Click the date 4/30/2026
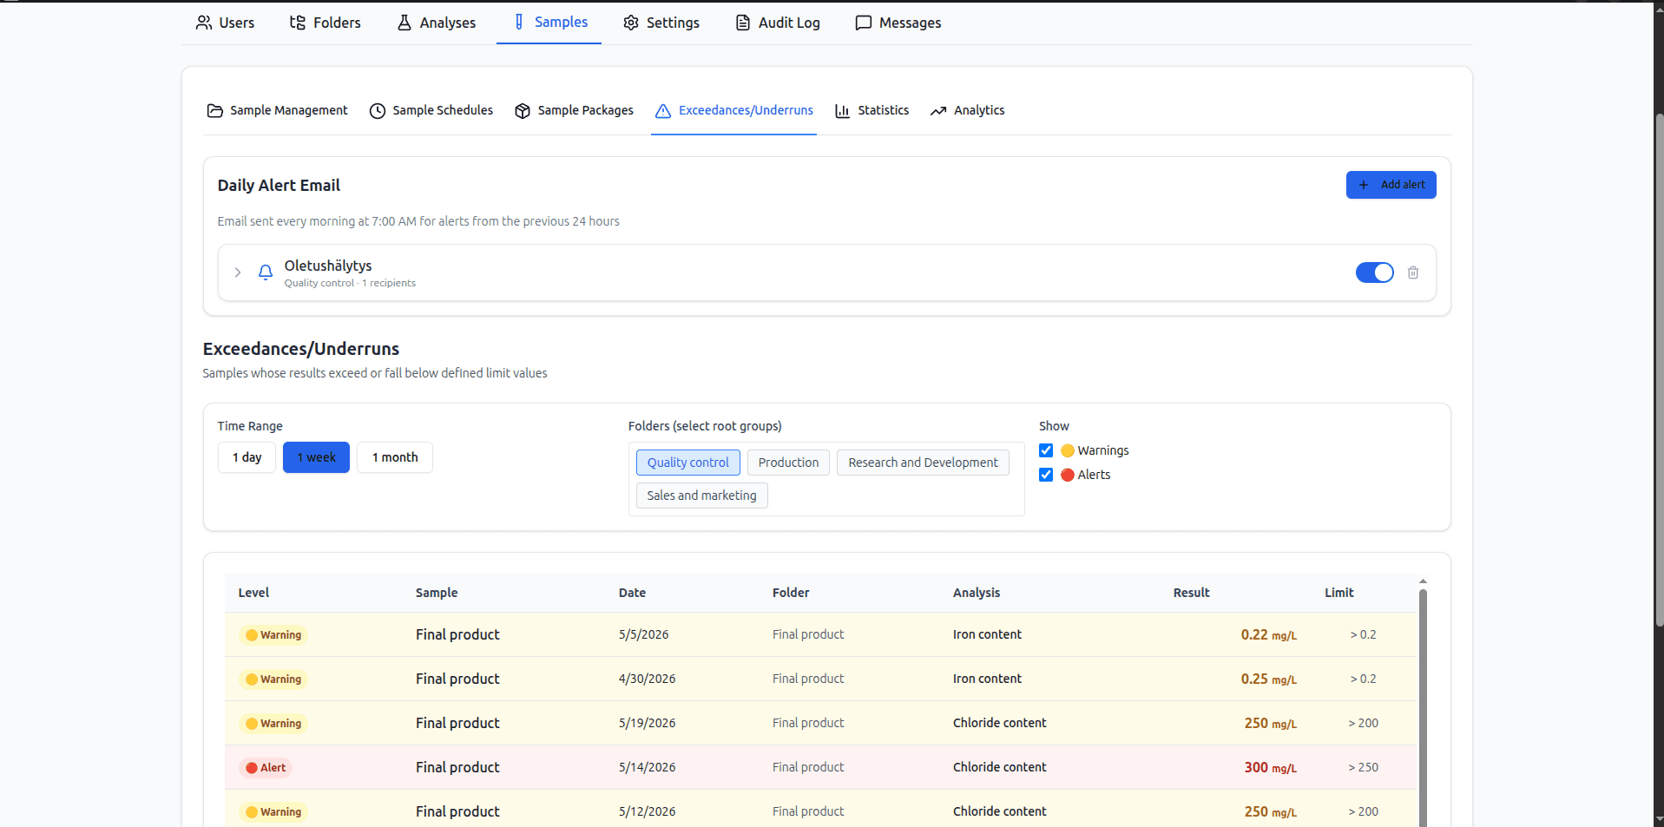Screen dimensions: 1664x827 pos(647,679)
